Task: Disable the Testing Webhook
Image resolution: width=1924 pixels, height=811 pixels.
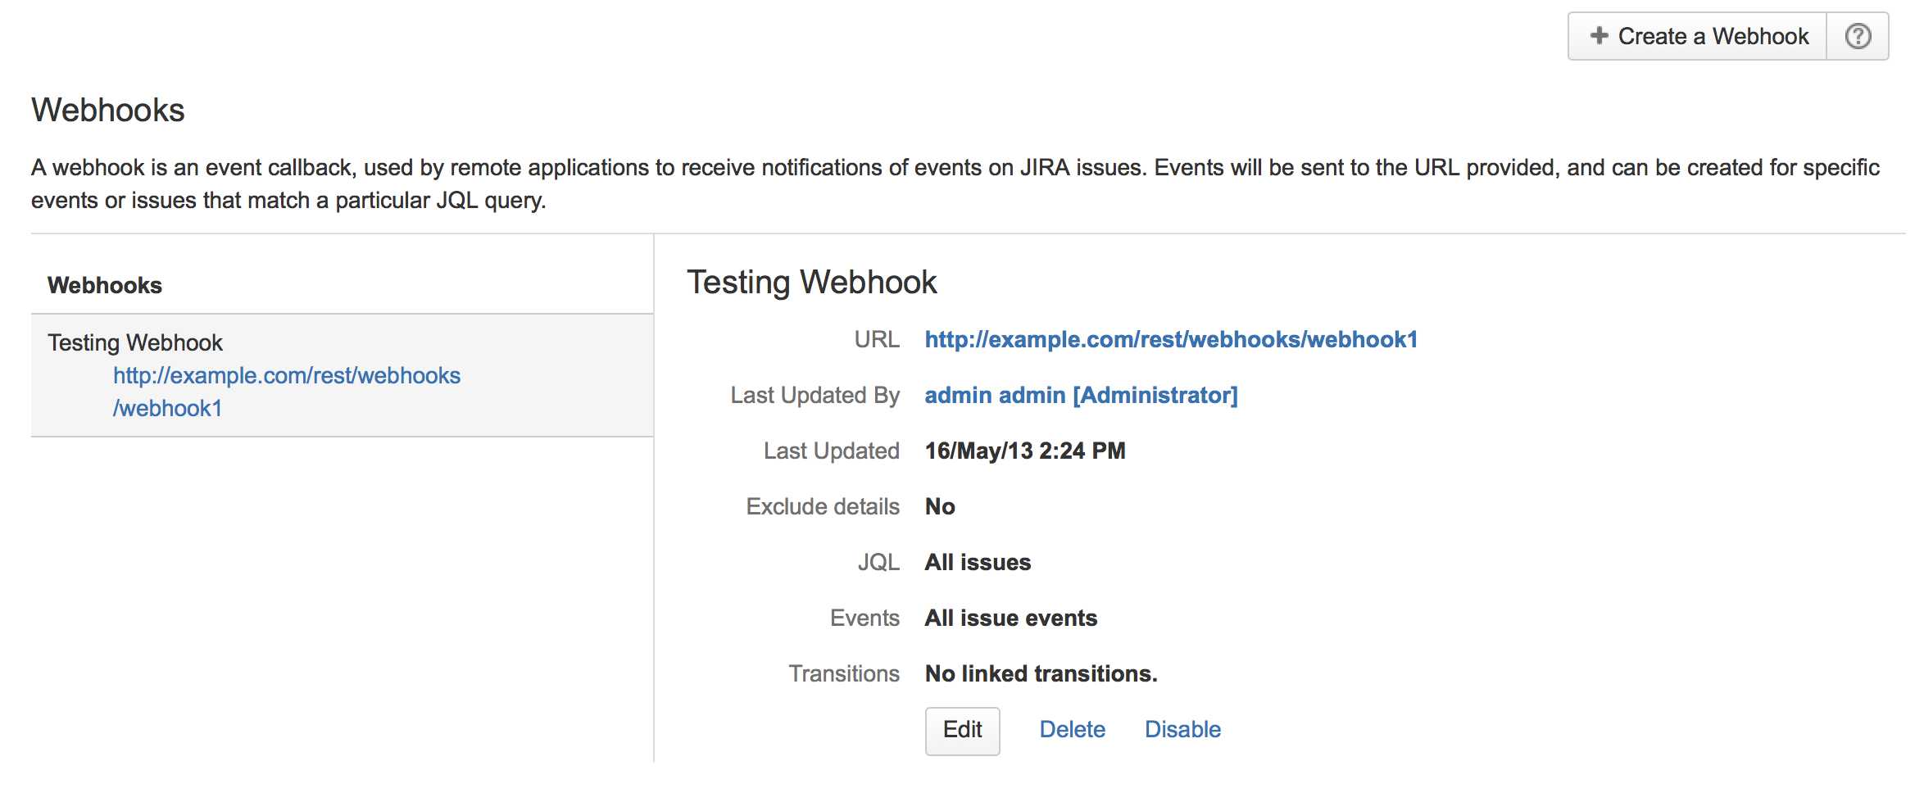Action: pos(1182,730)
